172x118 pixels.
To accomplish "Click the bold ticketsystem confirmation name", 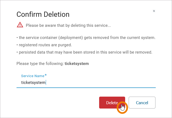I will tap(77, 64).
